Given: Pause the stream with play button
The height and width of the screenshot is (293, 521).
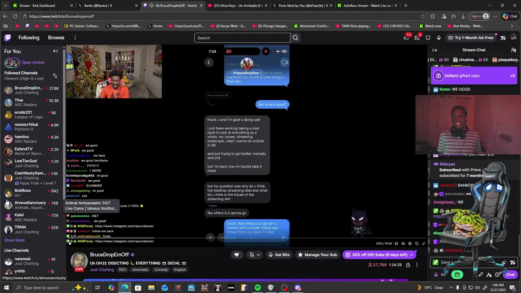Looking at the screenshot, I should (x=70, y=243).
